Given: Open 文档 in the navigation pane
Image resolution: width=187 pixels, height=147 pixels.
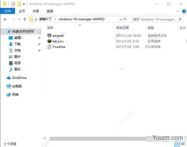Looking at the screenshot, I should 17,51.
